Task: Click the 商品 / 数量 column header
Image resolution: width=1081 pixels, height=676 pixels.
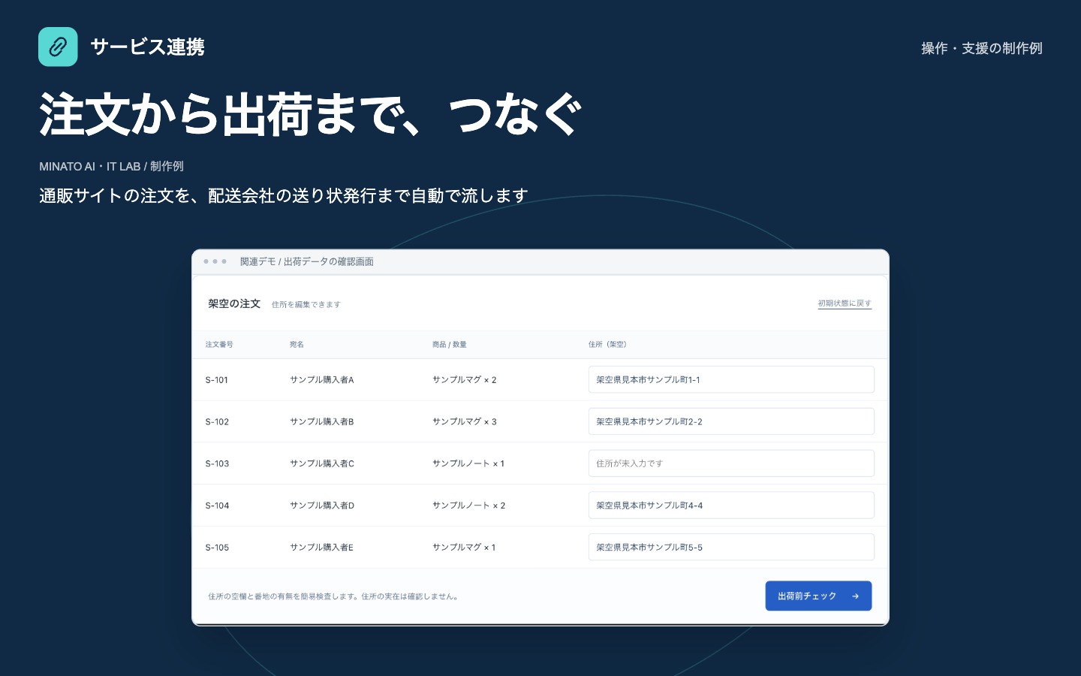Action: pyautogui.click(x=450, y=345)
